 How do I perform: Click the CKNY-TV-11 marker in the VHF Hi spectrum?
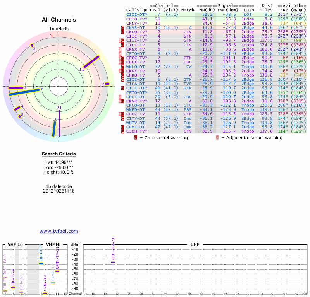57,271
